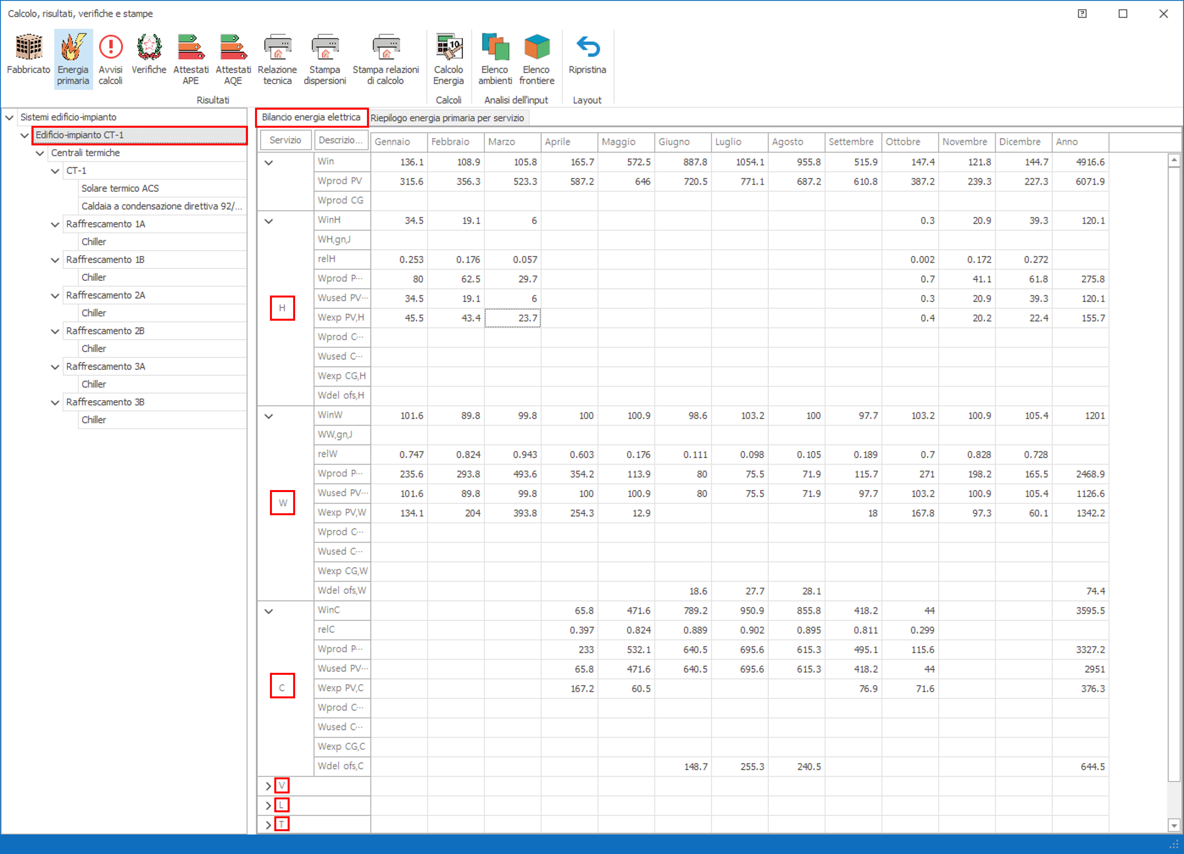1184x854 pixels.
Task: Collapse Raffrescamento 1A tree node
Action: 55,224
